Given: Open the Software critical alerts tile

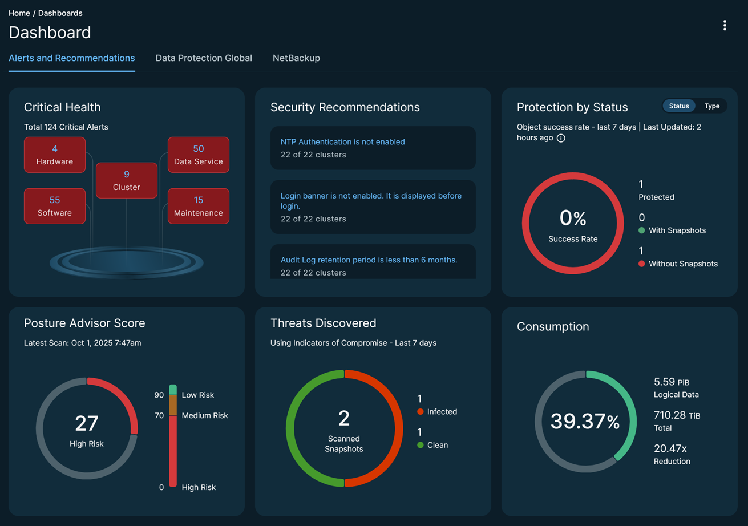Looking at the screenshot, I should click(x=55, y=206).
